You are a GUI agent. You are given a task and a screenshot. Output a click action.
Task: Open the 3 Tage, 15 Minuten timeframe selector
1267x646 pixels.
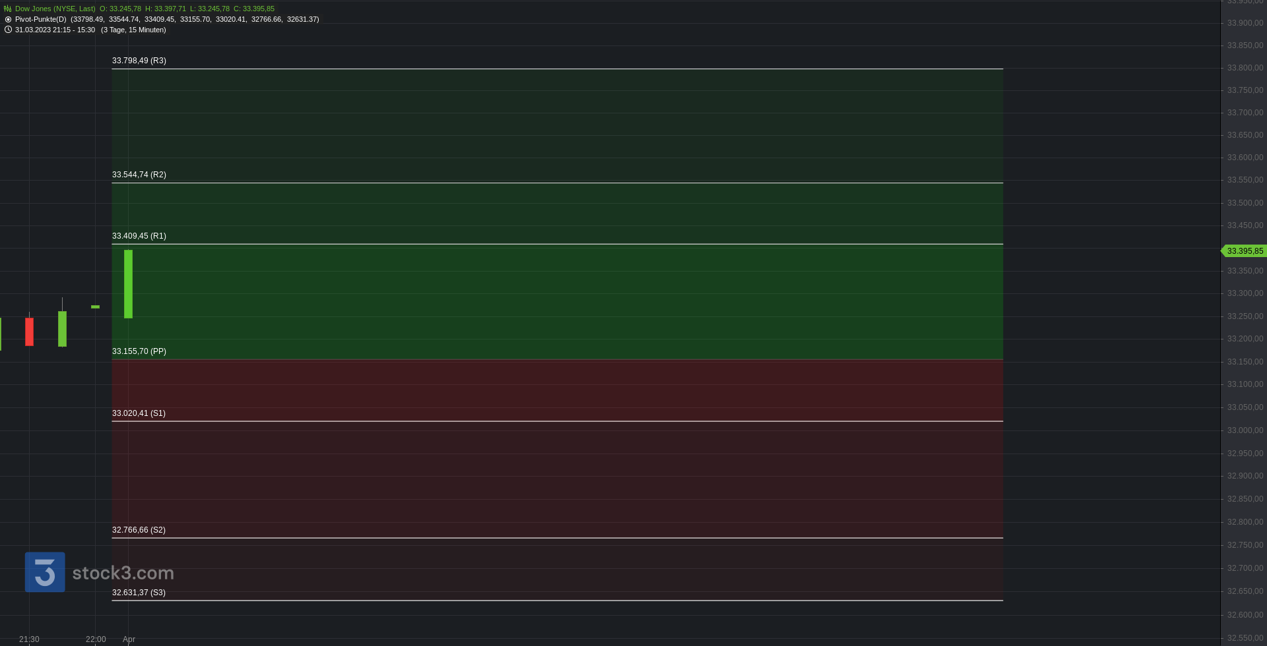pyautogui.click(x=133, y=30)
